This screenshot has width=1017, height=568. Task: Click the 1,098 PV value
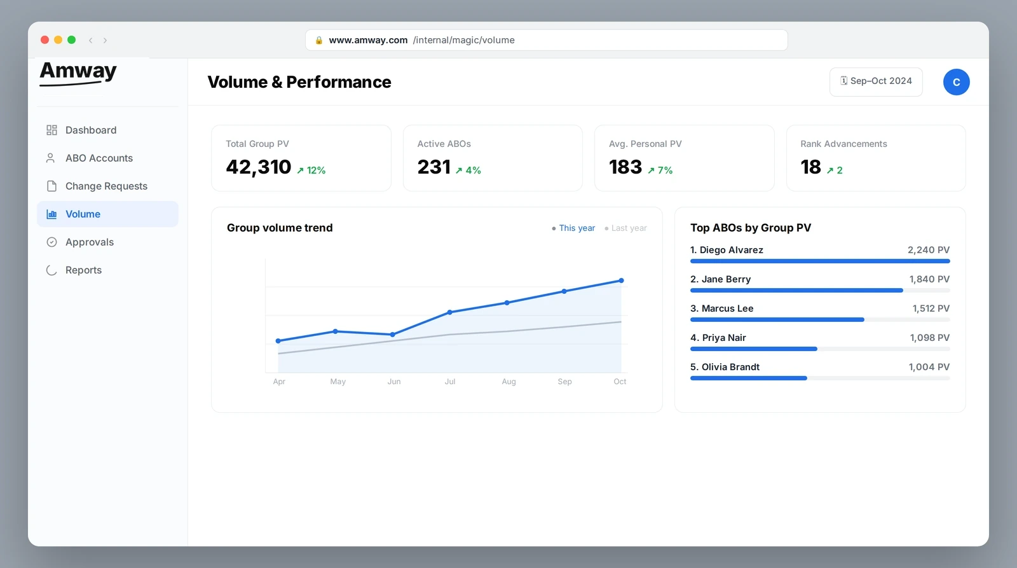pos(930,338)
